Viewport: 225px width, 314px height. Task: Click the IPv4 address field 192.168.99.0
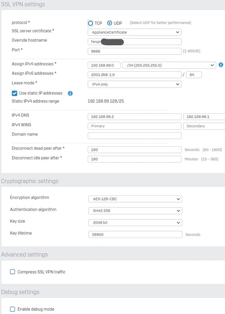coord(104,65)
